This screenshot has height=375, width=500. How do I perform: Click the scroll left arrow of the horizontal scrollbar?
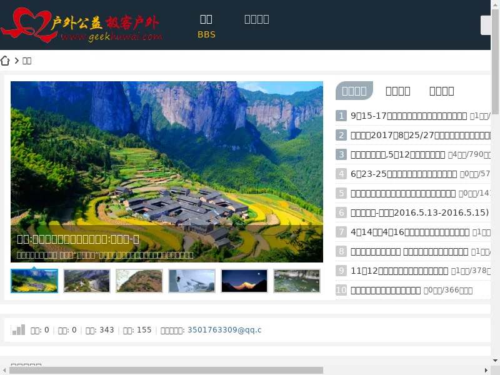click(4, 370)
